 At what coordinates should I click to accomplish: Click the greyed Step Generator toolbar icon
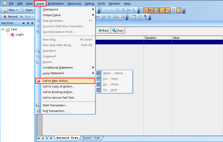[x=109, y=17]
